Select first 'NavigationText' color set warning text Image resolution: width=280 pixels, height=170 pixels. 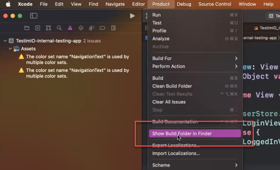tap(77, 60)
